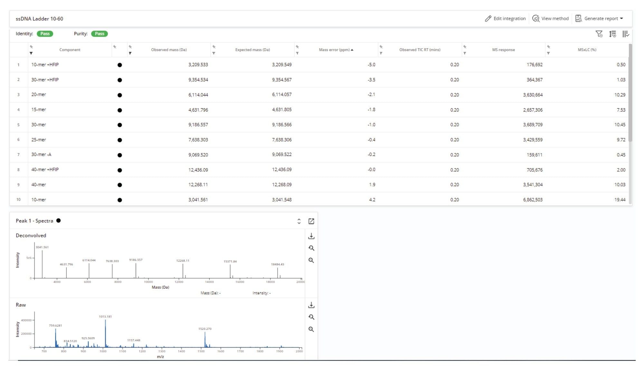Toggle the filter on Observed mass column

click(130, 53)
